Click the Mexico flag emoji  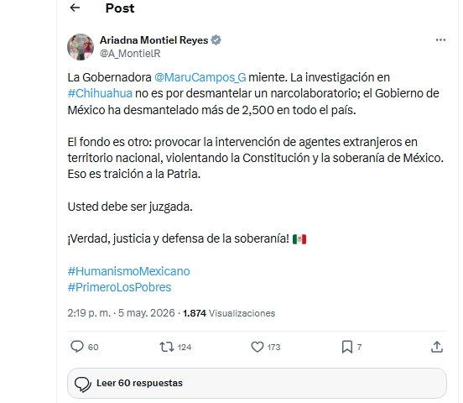click(x=299, y=239)
